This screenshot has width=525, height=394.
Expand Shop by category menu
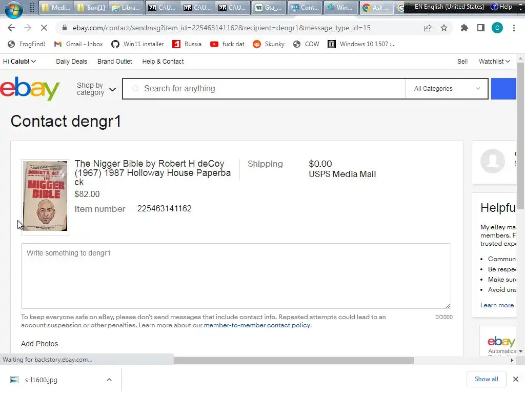pyautogui.click(x=96, y=89)
